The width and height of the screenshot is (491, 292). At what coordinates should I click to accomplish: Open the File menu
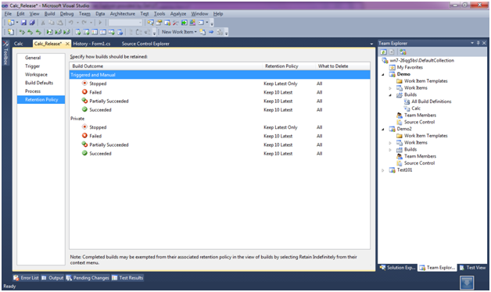(8, 14)
